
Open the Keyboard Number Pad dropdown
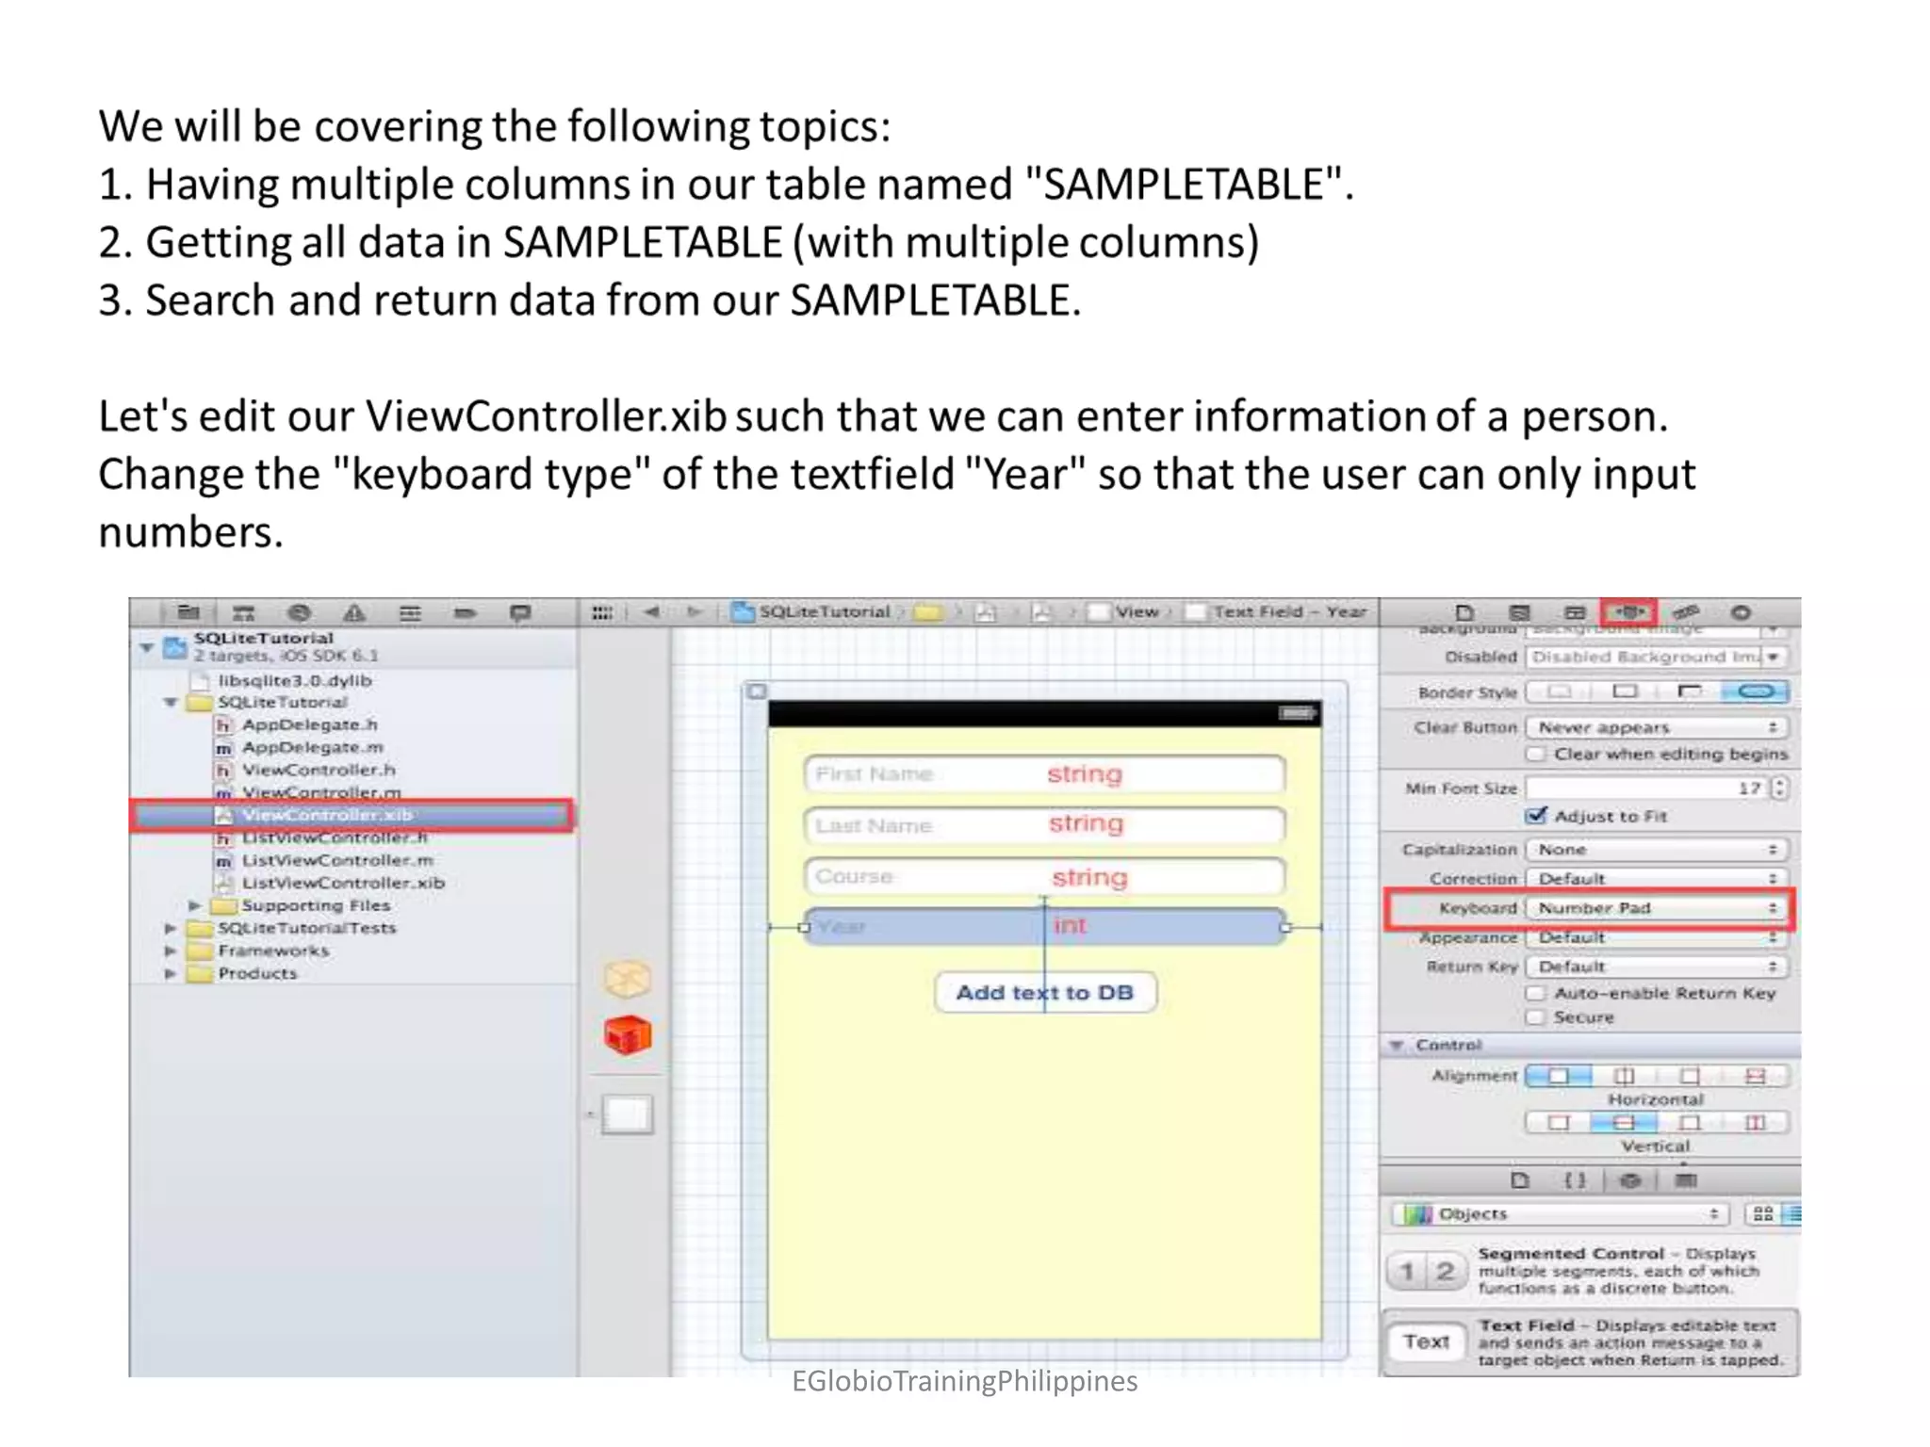pyautogui.click(x=1657, y=908)
